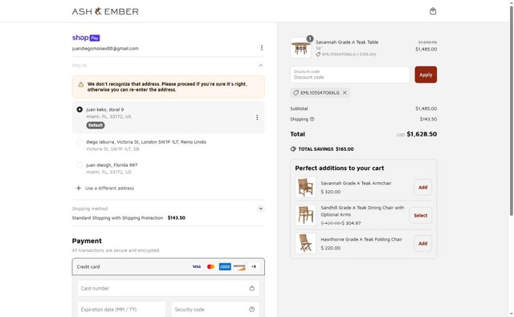Select options for Sandhill Teak Dining Chair
Image resolution: width=514 pixels, height=317 pixels.
420,216
